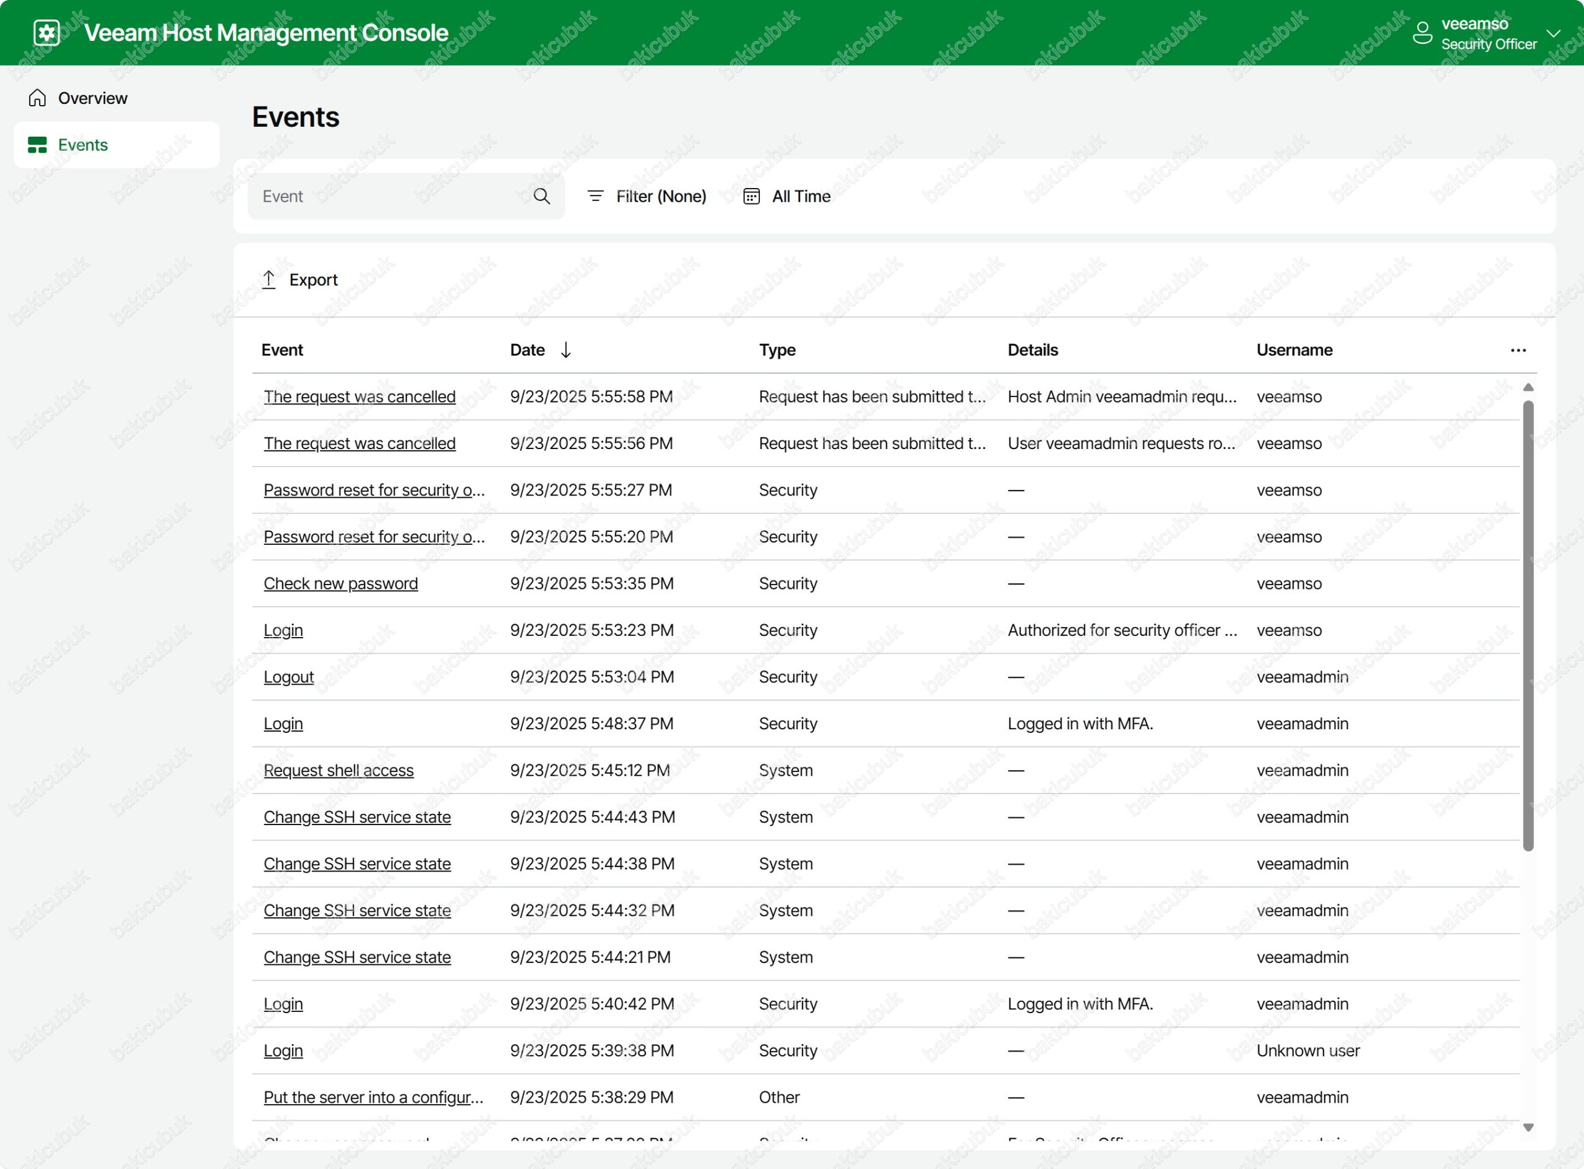
Task: Sort by the Event column header
Action: tap(282, 350)
